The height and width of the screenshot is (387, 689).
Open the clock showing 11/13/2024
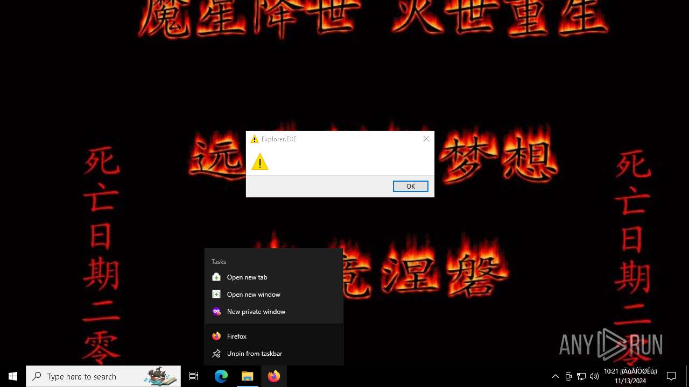pos(630,376)
